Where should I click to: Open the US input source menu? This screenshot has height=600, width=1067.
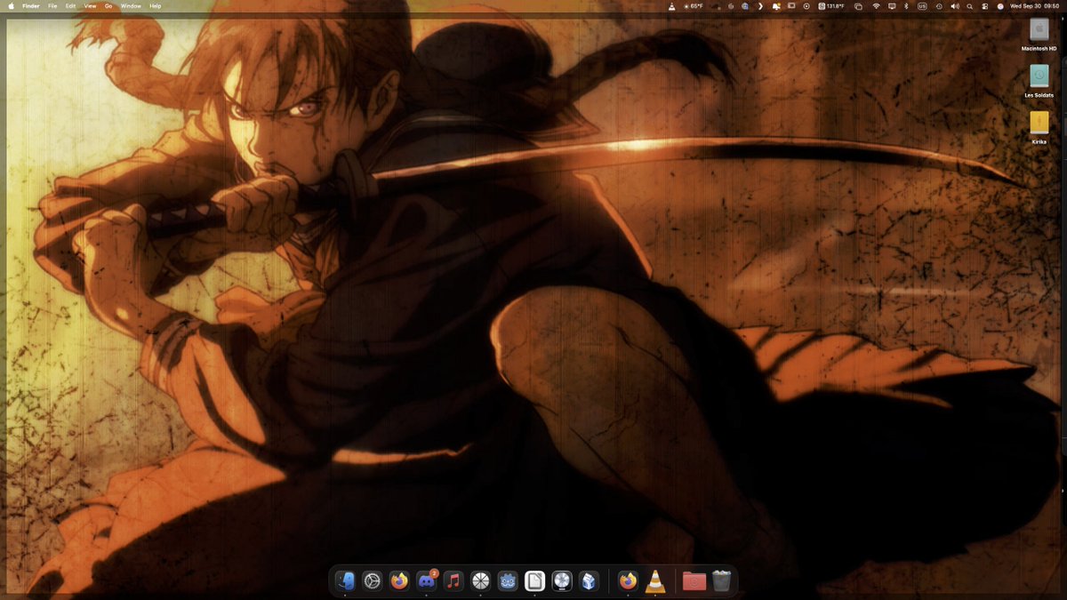pos(922,6)
